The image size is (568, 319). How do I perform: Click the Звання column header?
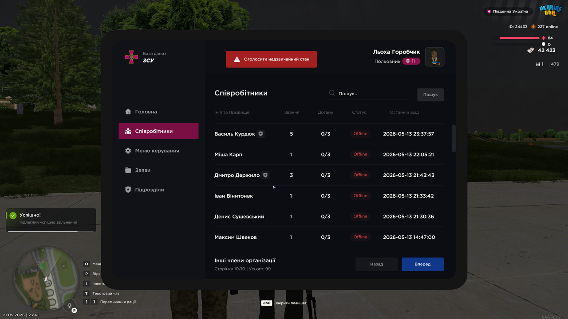[x=292, y=113]
